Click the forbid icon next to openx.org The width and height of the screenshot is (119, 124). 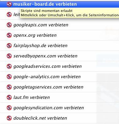pyautogui.click(x=9, y=35)
